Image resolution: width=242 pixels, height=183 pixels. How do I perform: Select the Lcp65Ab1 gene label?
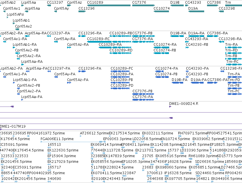(x=21, y=20)
